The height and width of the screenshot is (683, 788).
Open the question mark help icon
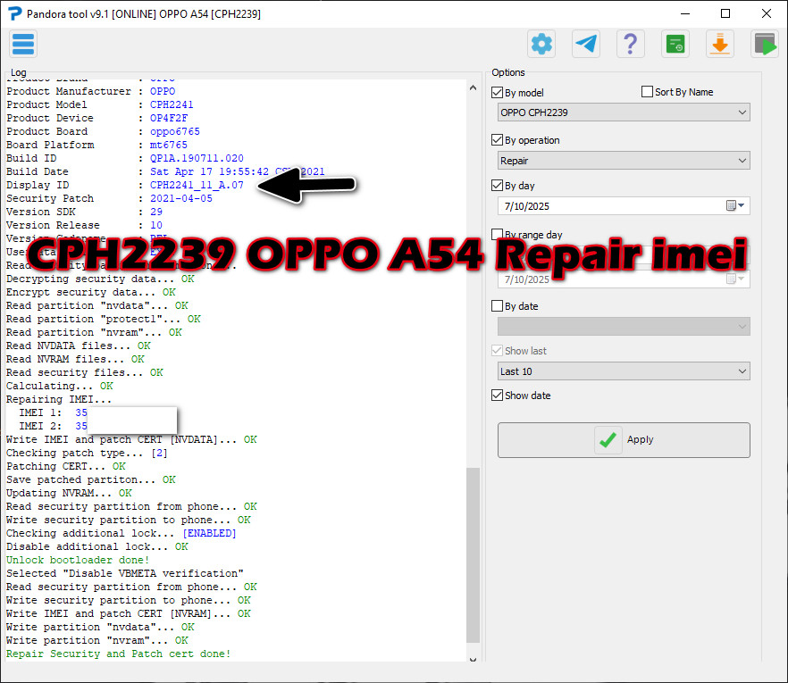coord(631,45)
